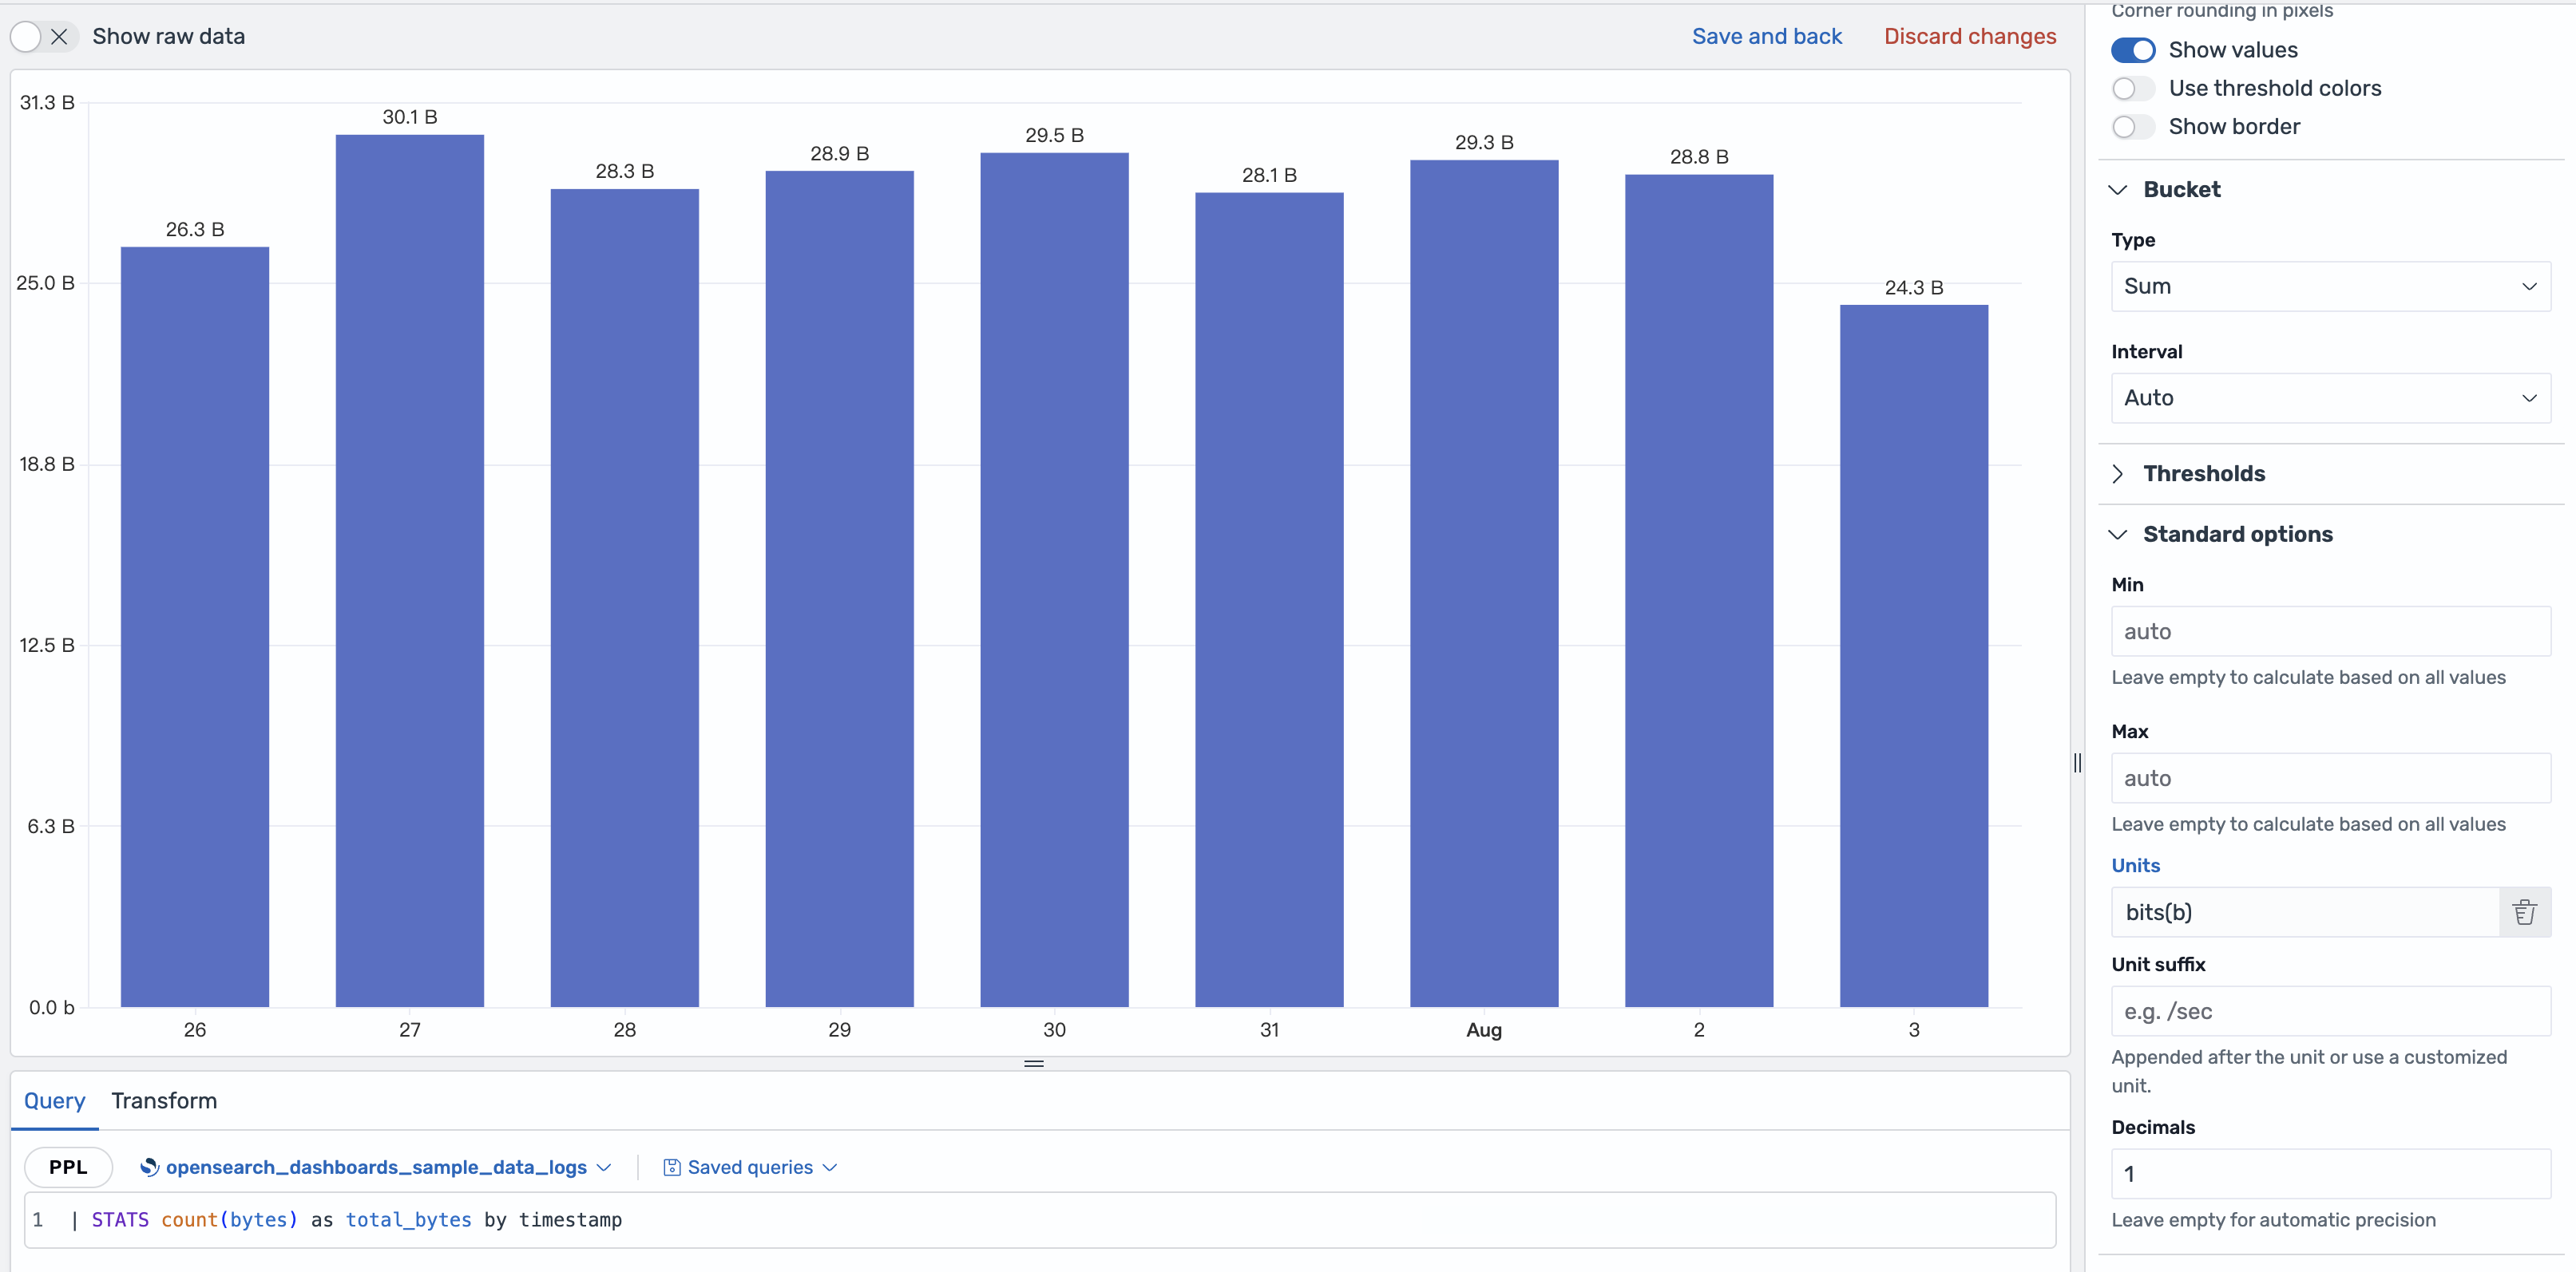The image size is (2576, 1272).
Task: Click the dataset OpenSearch logo icon
Action: tap(150, 1167)
